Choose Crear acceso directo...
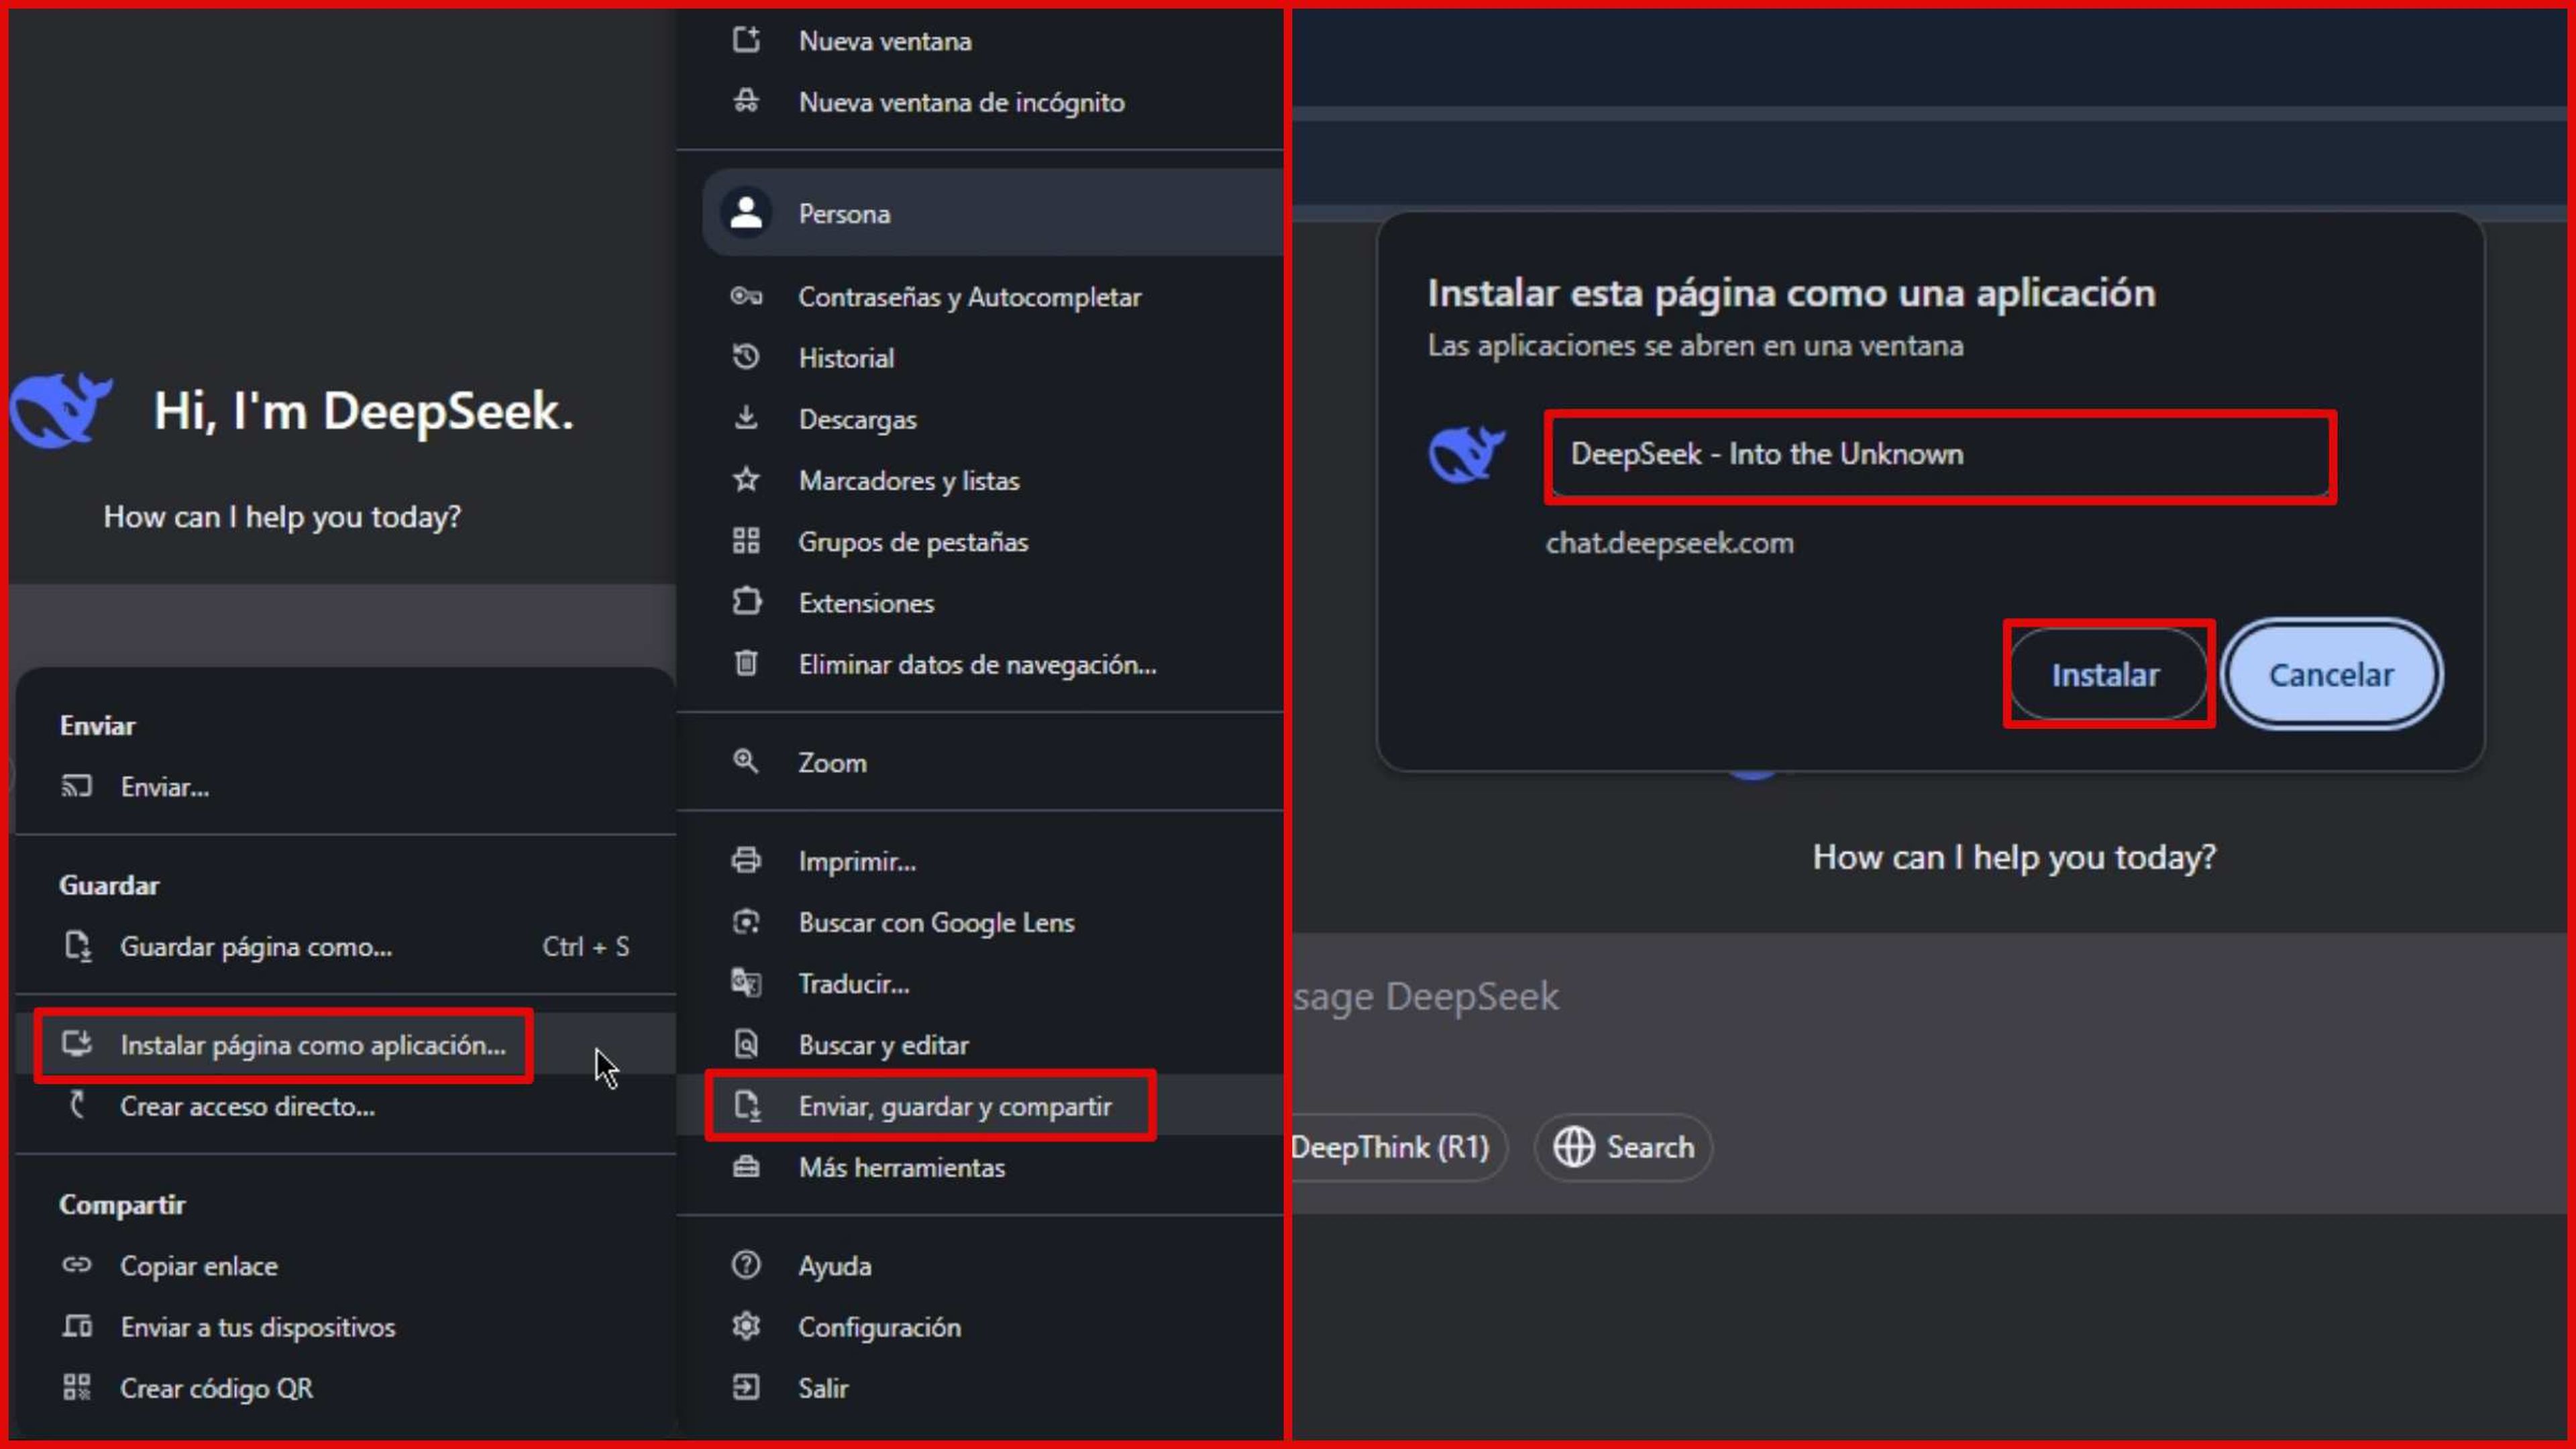Screen dimensions: 2576x1449 pos(345,1105)
